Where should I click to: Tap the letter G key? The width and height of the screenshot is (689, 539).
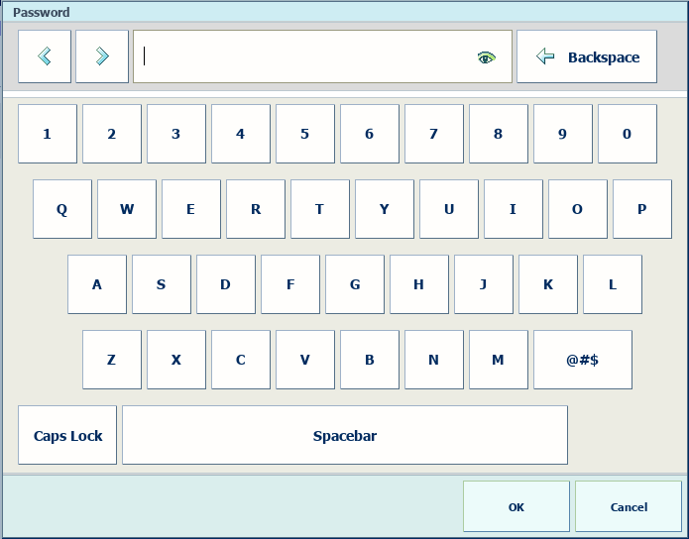tap(355, 284)
